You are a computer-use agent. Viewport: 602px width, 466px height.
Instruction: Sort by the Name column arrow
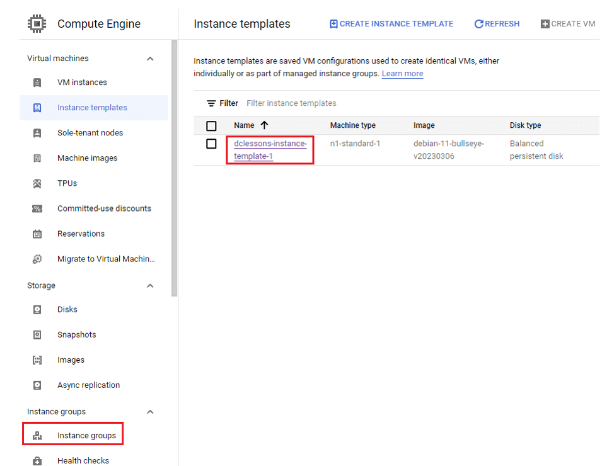click(x=264, y=125)
